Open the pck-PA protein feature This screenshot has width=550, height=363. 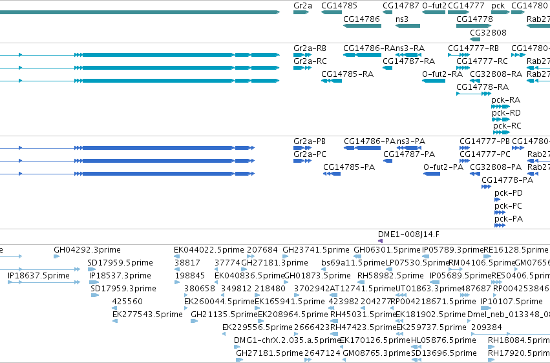tap(500, 225)
